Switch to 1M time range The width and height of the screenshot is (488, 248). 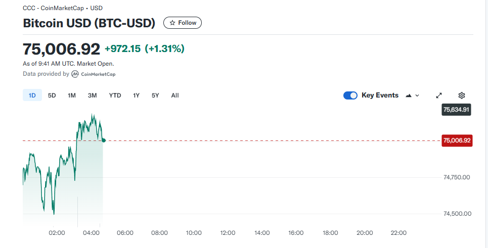[x=72, y=95]
